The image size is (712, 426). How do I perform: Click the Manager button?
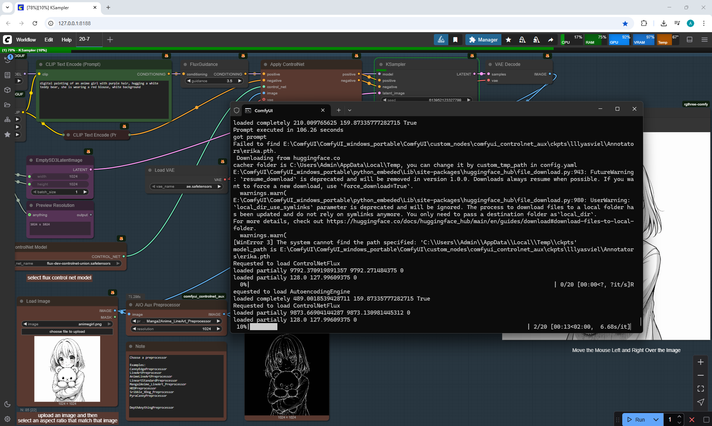pyautogui.click(x=483, y=40)
